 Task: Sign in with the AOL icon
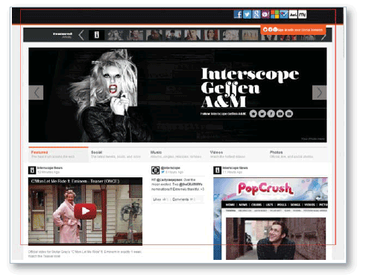pyautogui.click(x=293, y=14)
